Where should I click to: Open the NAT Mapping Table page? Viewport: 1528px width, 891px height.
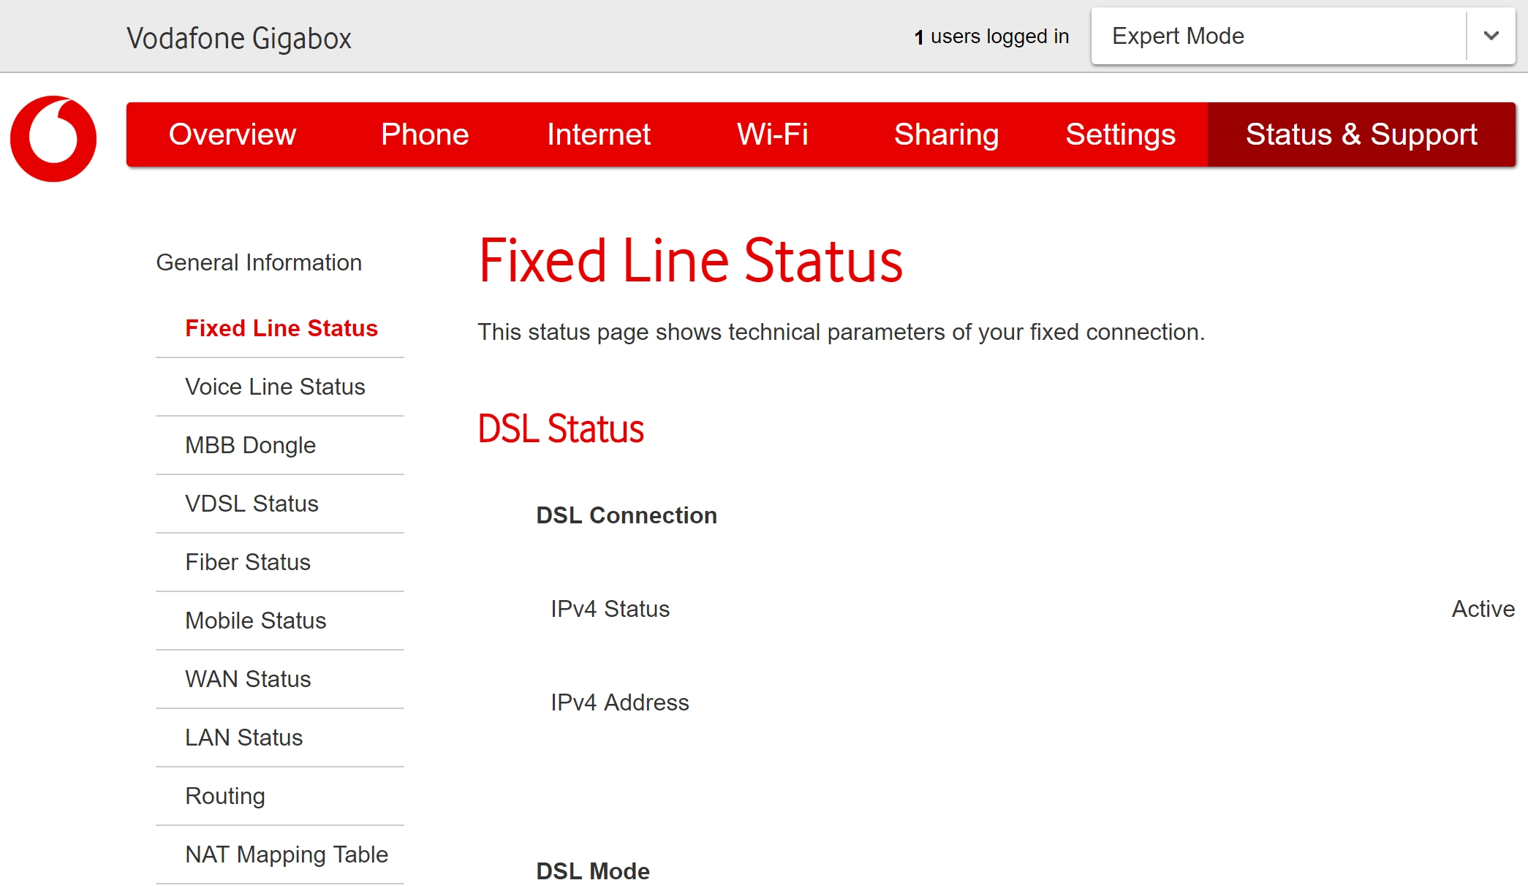point(286,854)
